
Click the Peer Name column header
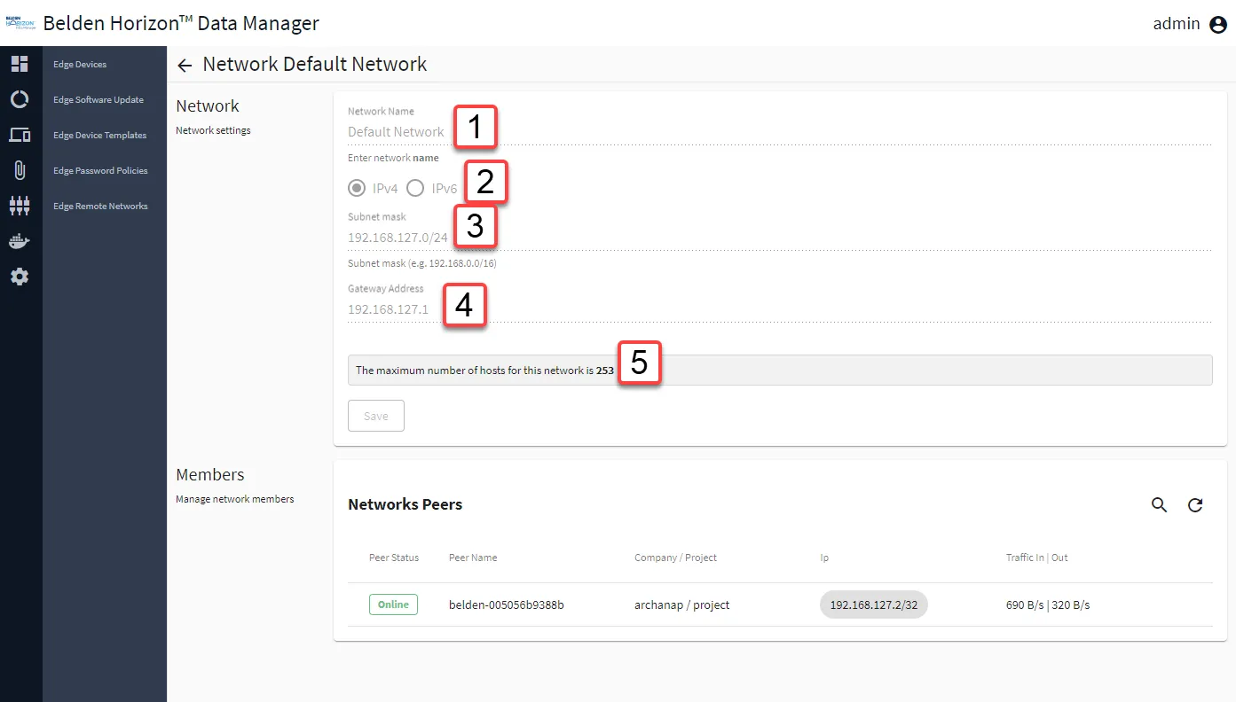click(x=473, y=558)
